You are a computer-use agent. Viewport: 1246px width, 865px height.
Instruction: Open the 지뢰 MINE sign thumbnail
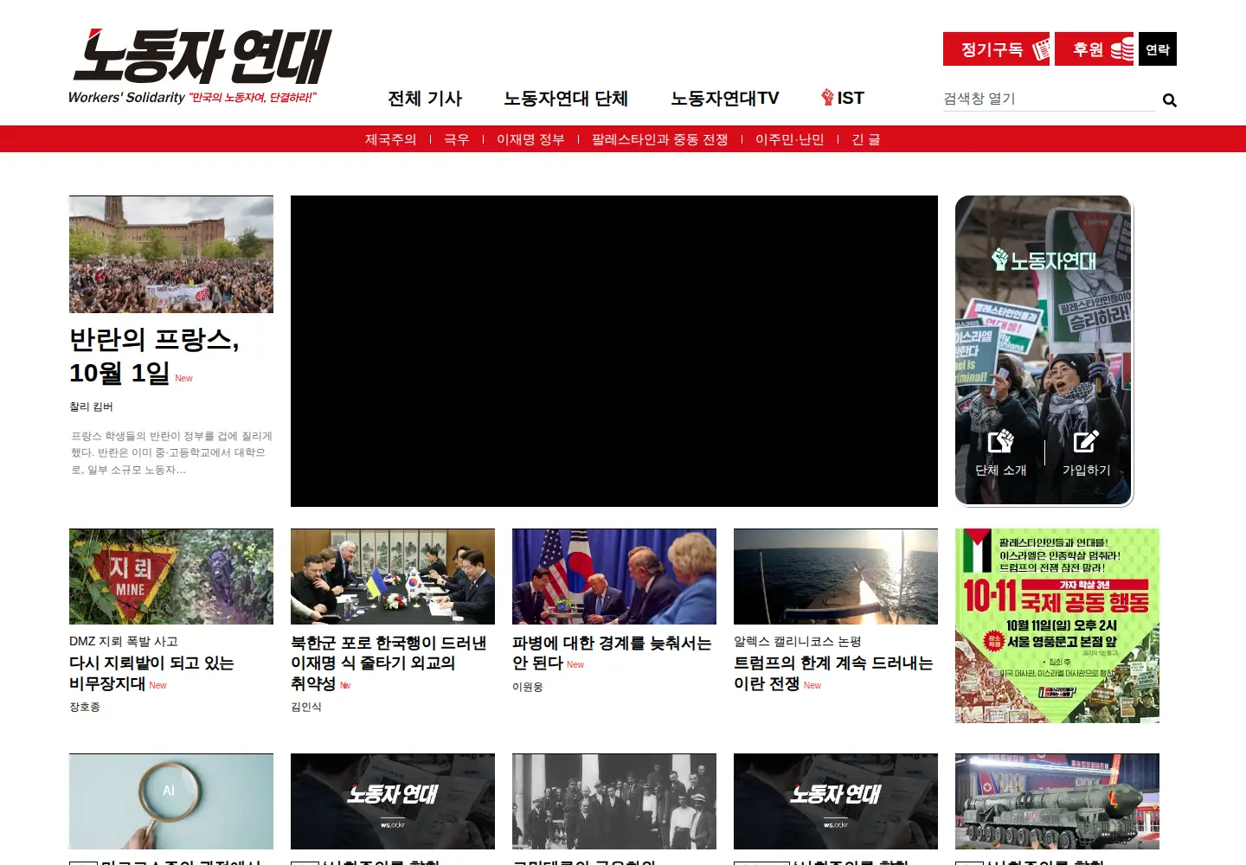(x=171, y=577)
